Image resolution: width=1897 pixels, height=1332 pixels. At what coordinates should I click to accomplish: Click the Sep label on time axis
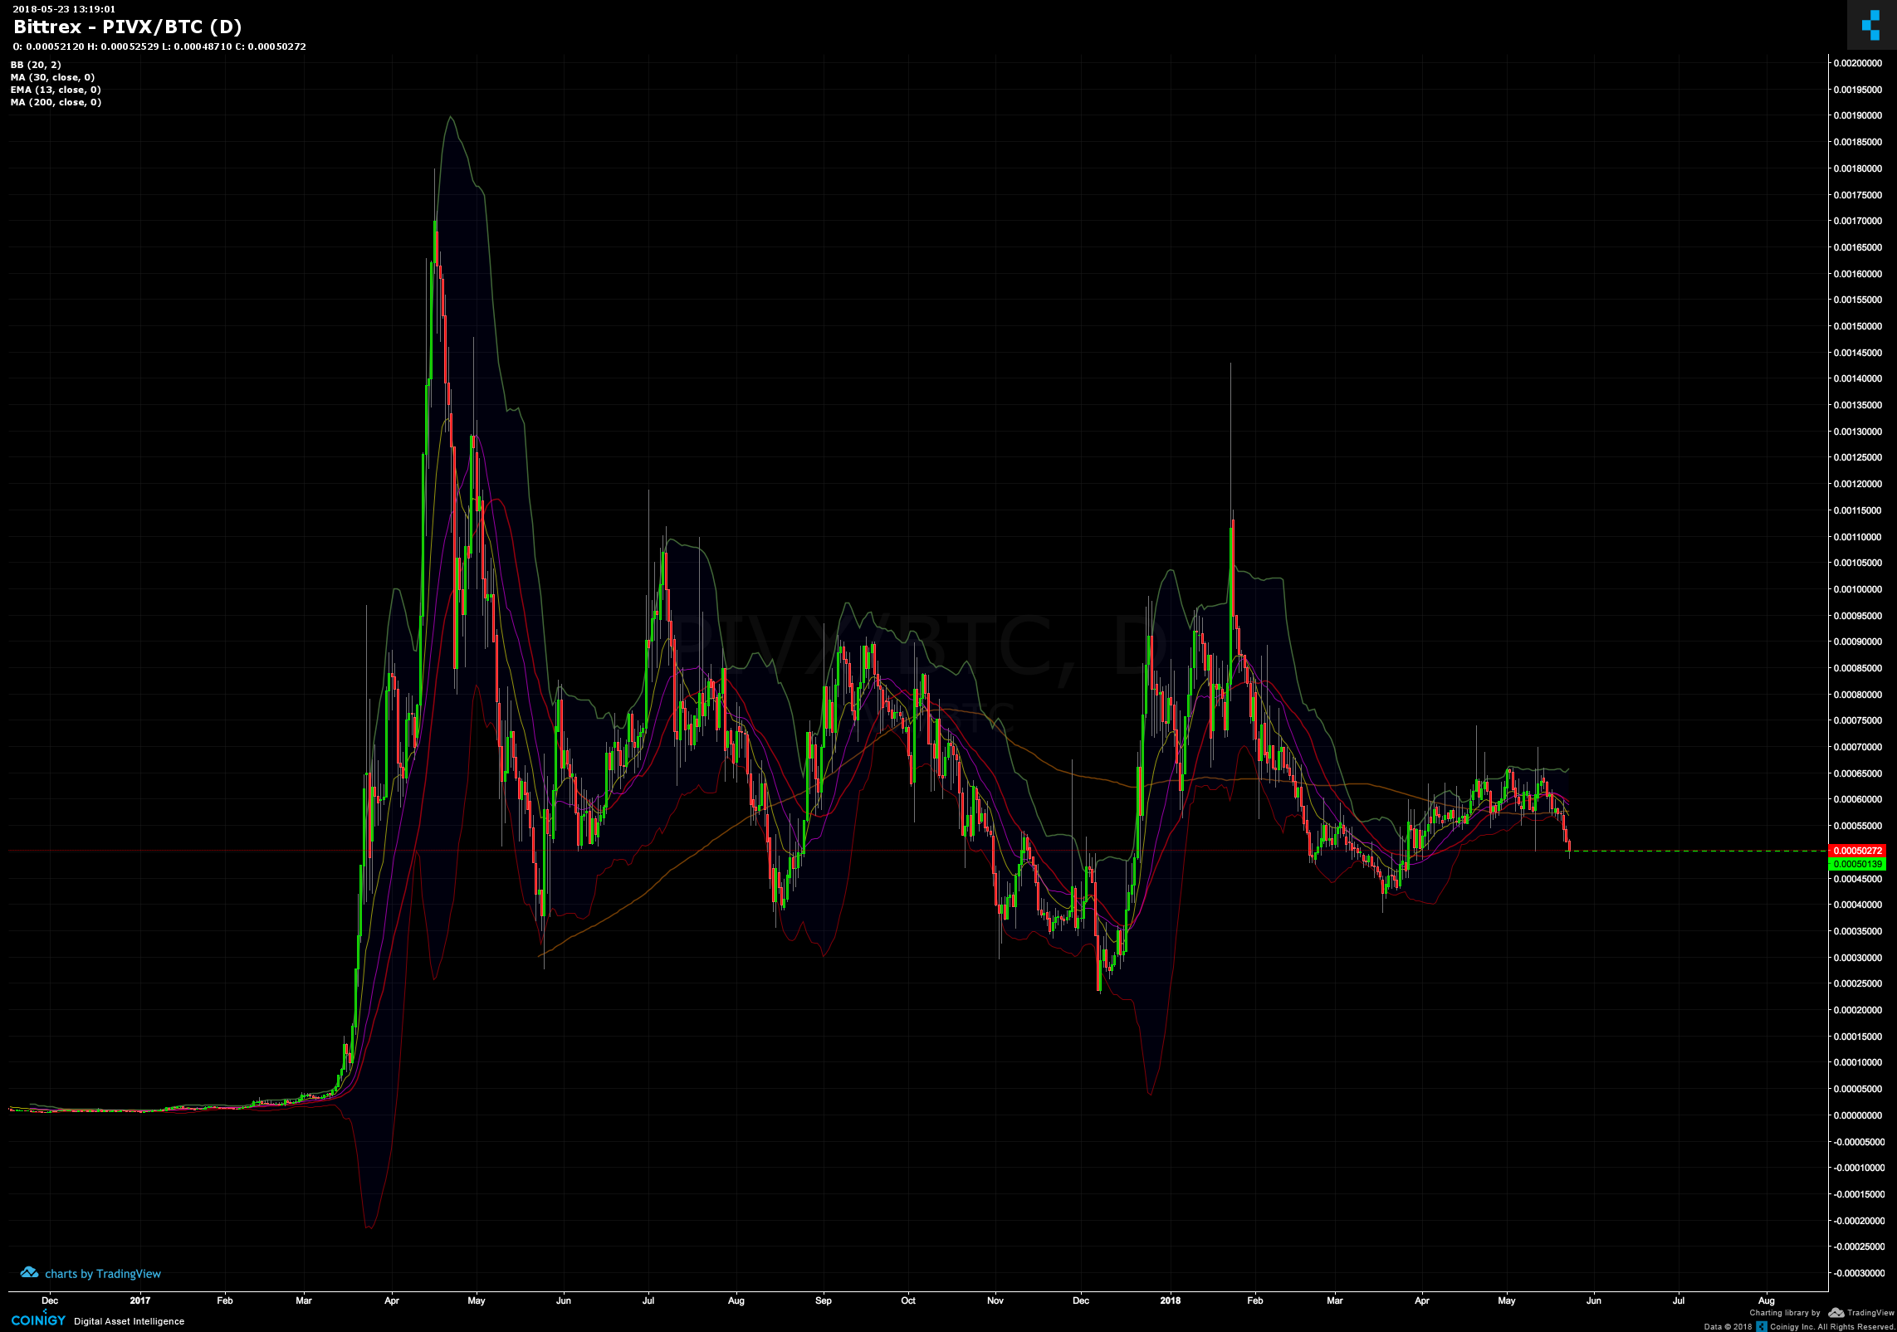point(824,1300)
